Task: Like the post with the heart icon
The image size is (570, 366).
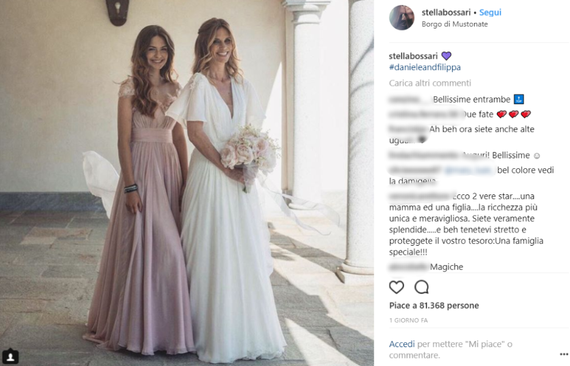Action: click(396, 287)
